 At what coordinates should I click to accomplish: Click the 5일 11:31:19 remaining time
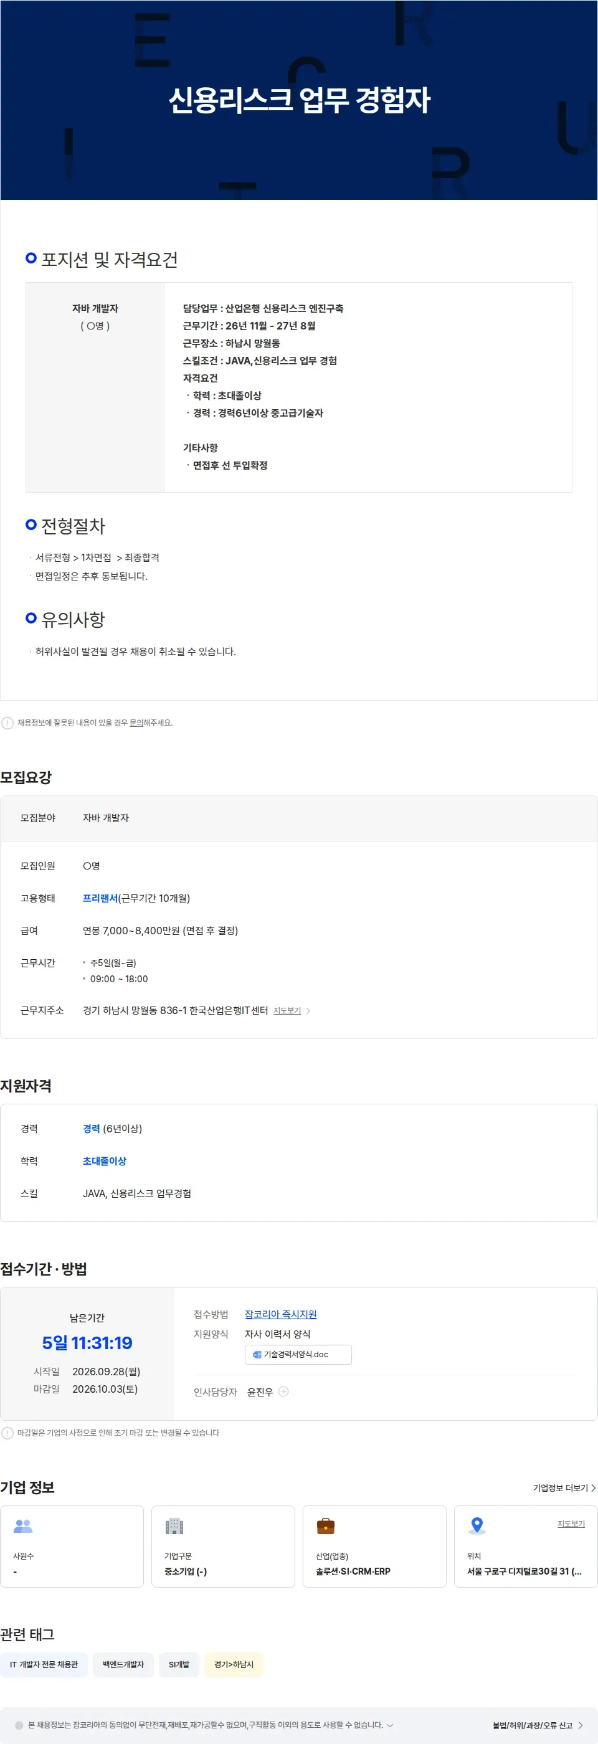[x=87, y=1342]
